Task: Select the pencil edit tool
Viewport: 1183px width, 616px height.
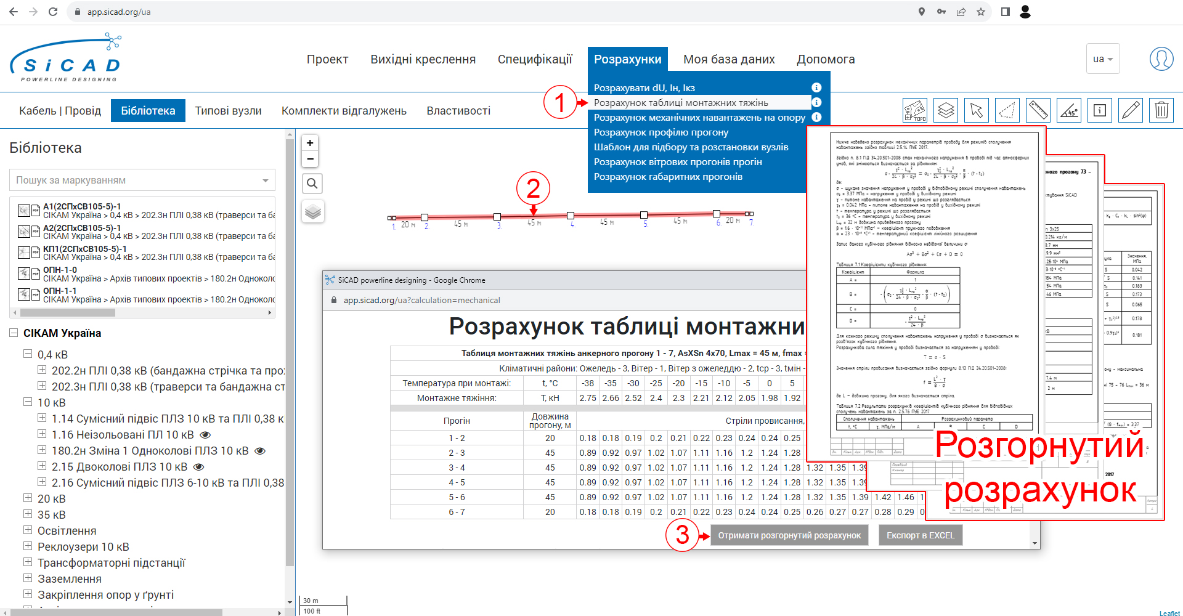Action: (1131, 110)
